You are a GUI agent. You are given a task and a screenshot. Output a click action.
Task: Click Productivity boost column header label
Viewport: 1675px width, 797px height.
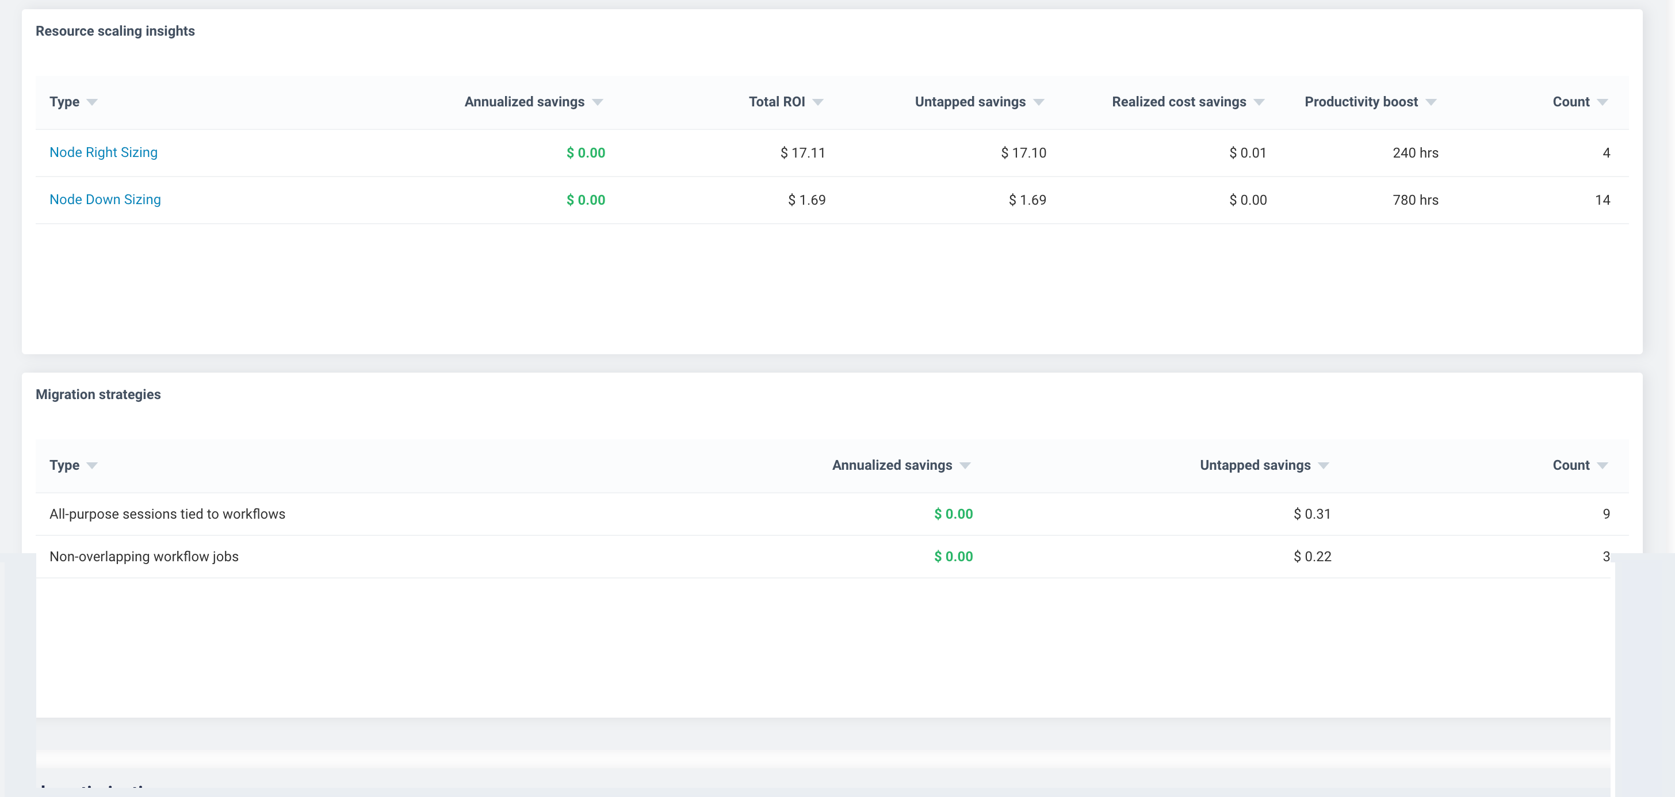pyautogui.click(x=1361, y=101)
